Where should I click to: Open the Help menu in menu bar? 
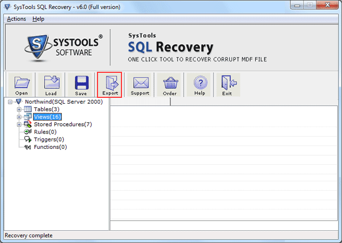pos(38,19)
